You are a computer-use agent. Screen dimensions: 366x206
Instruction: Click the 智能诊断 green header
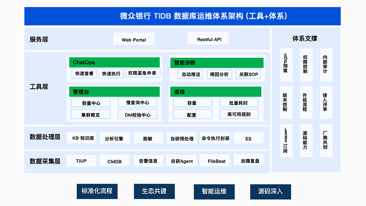[217, 63]
